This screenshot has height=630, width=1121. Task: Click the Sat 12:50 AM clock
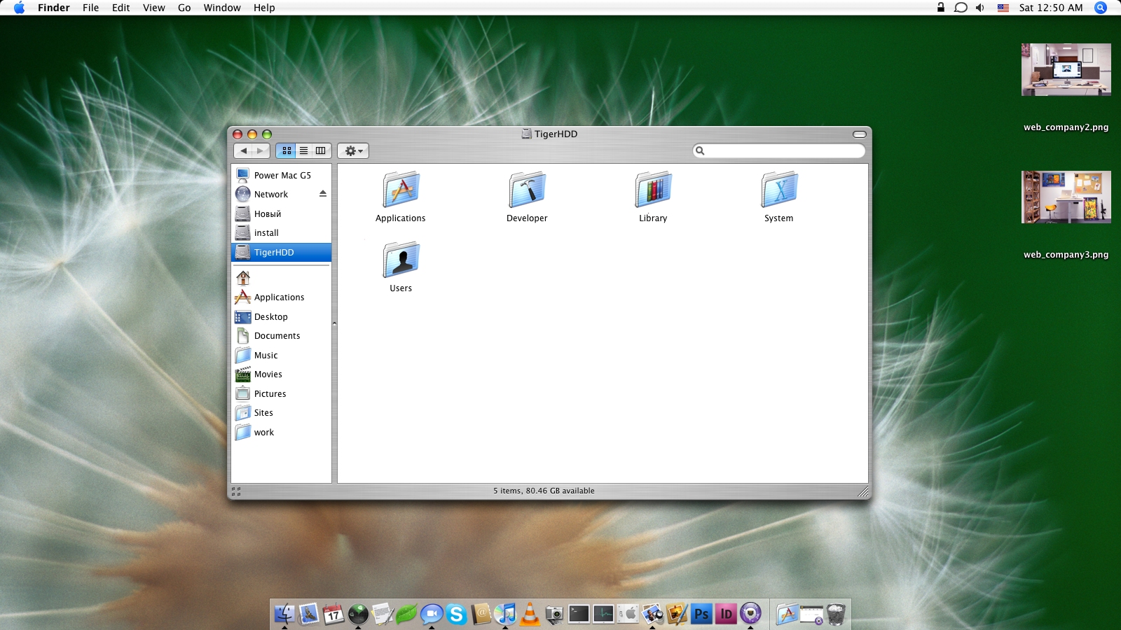pyautogui.click(x=1051, y=8)
